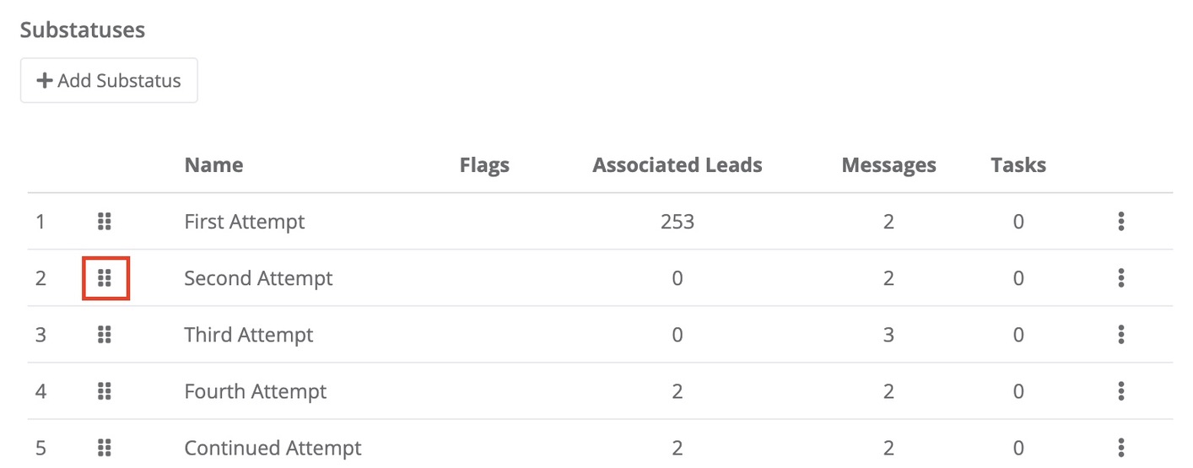Open three-dot menu for First Attempt

click(1120, 222)
